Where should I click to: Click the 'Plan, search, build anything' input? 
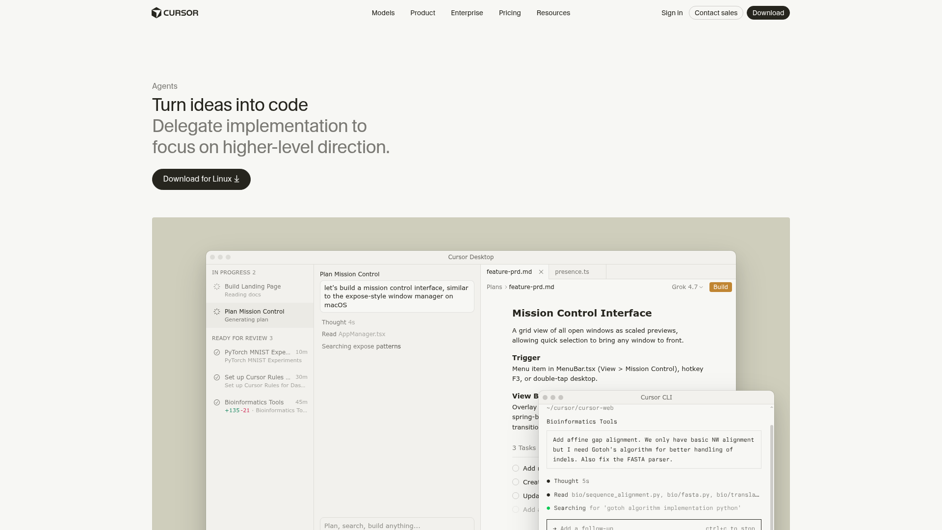(397, 524)
